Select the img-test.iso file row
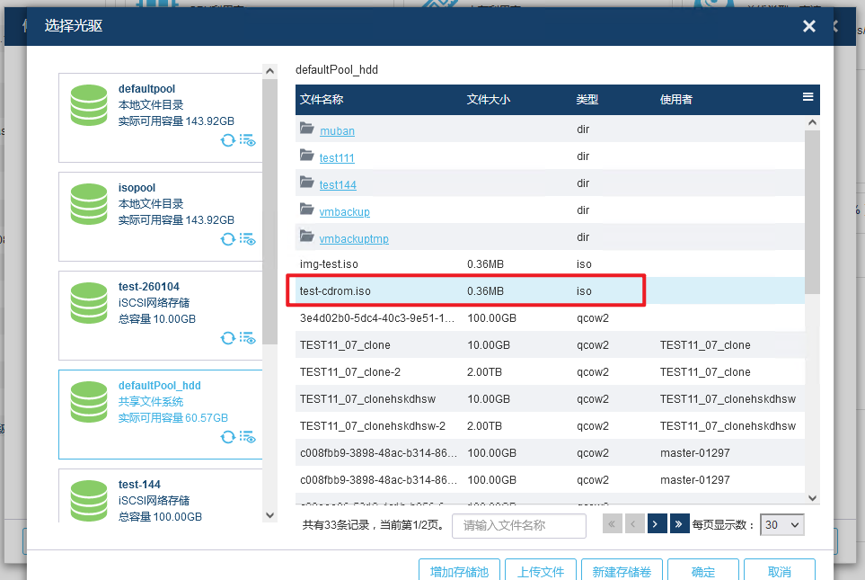The height and width of the screenshot is (580, 865). [550, 264]
